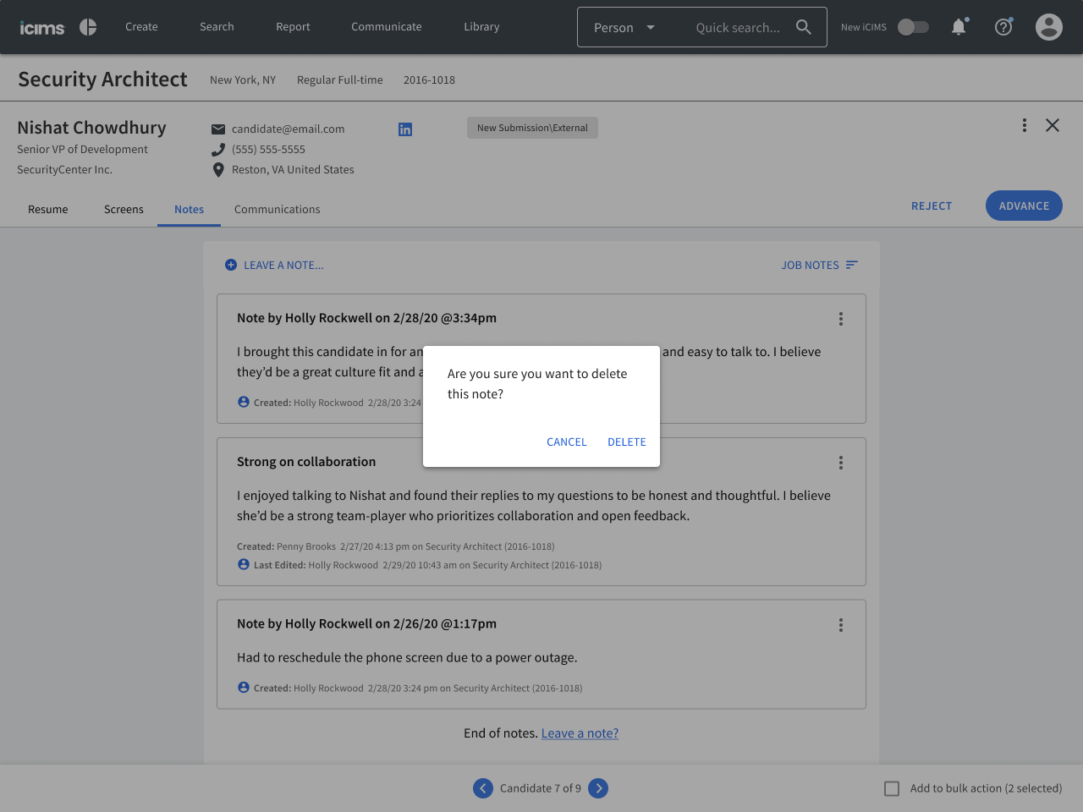Click author avatar on the 2/28/20 3:34pm note
The width and height of the screenshot is (1083, 812).
pyautogui.click(x=244, y=402)
